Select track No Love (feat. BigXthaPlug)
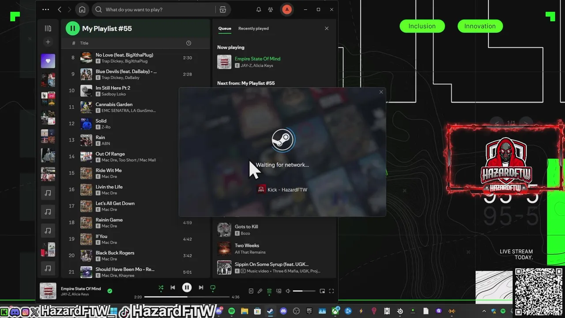 tap(136, 58)
